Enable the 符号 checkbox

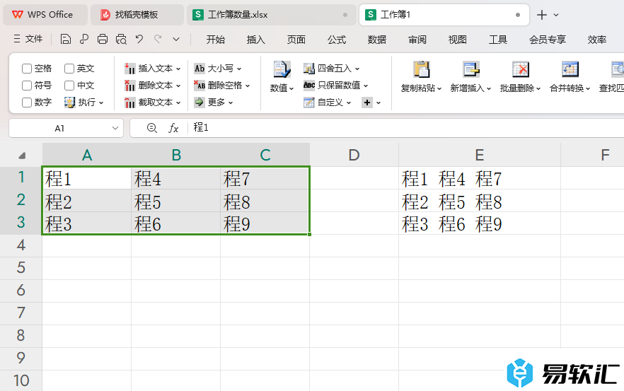coord(27,86)
